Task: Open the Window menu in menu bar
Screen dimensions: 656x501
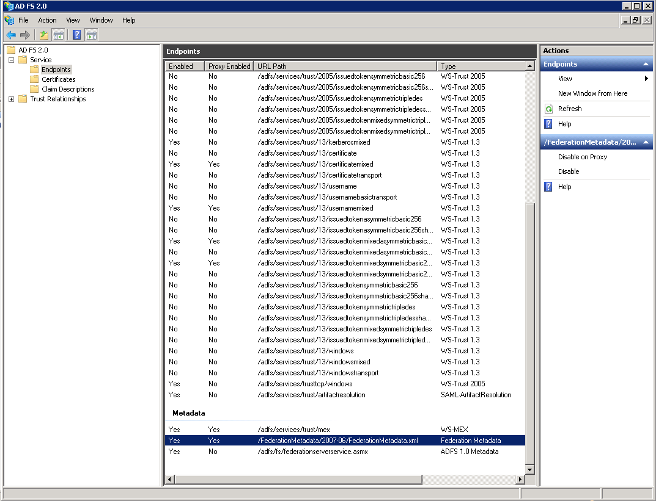Action: pyautogui.click(x=101, y=20)
